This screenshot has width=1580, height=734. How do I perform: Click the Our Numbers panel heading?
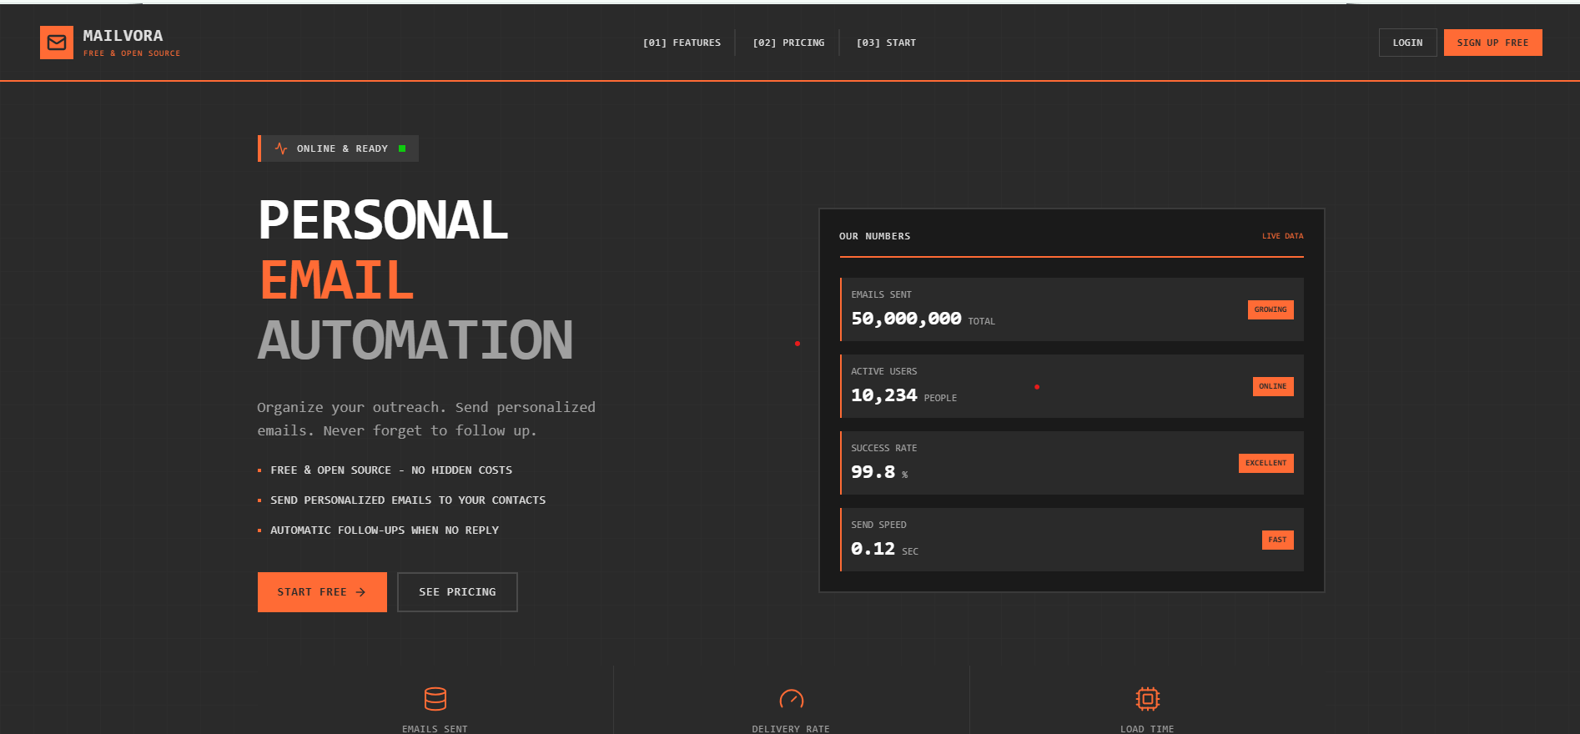click(874, 236)
